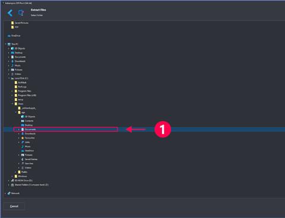Click the CD-ROM Drive (D:) icon
The image size is (285, 218).
(x=12, y=181)
